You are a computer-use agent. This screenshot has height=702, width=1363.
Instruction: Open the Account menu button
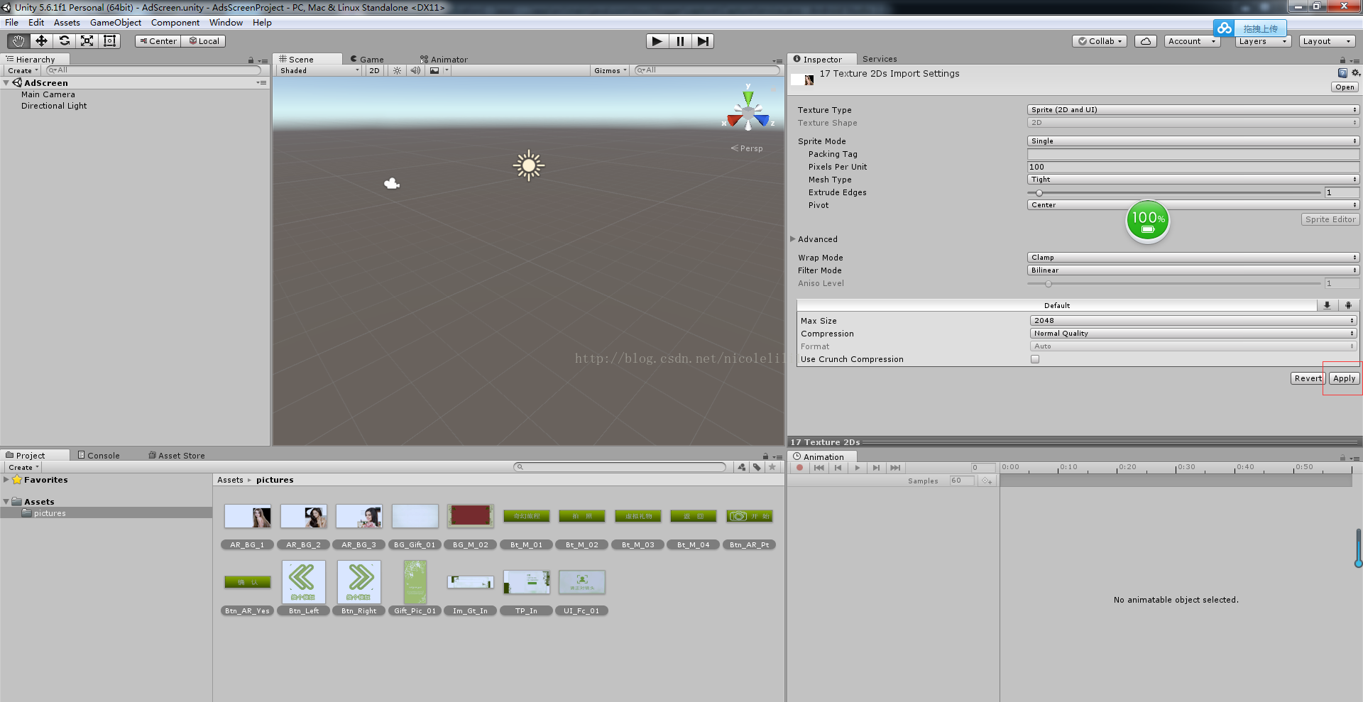(x=1192, y=41)
